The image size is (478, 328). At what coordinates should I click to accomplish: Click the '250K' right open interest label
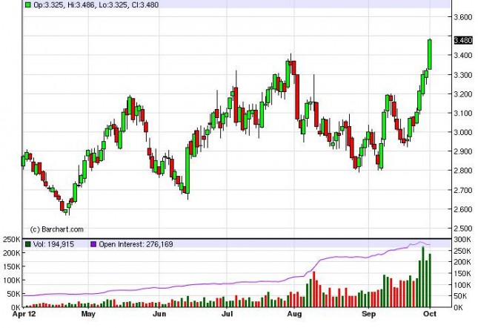(463, 251)
